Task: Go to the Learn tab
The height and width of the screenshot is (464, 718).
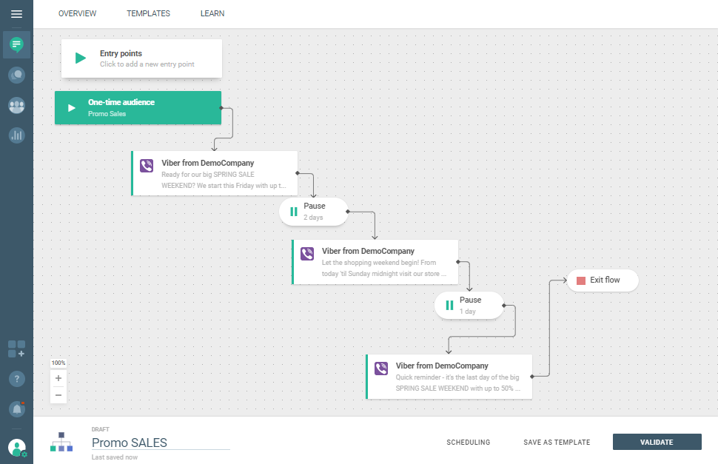Action: 212,13
